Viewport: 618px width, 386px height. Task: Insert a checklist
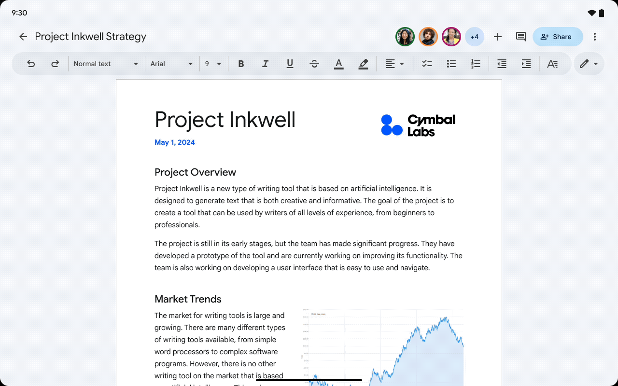[x=427, y=64]
